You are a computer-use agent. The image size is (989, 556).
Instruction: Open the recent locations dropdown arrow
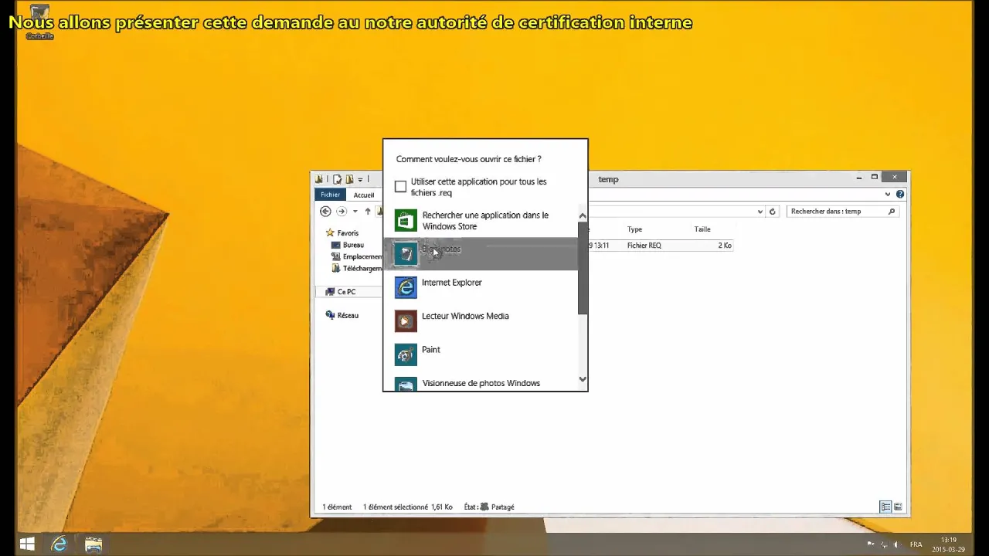coord(355,212)
